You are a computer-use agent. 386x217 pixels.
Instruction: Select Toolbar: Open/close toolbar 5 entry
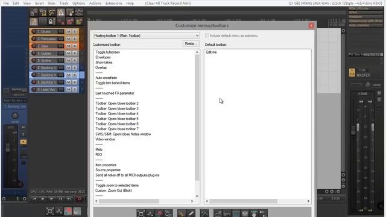(x=117, y=119)
